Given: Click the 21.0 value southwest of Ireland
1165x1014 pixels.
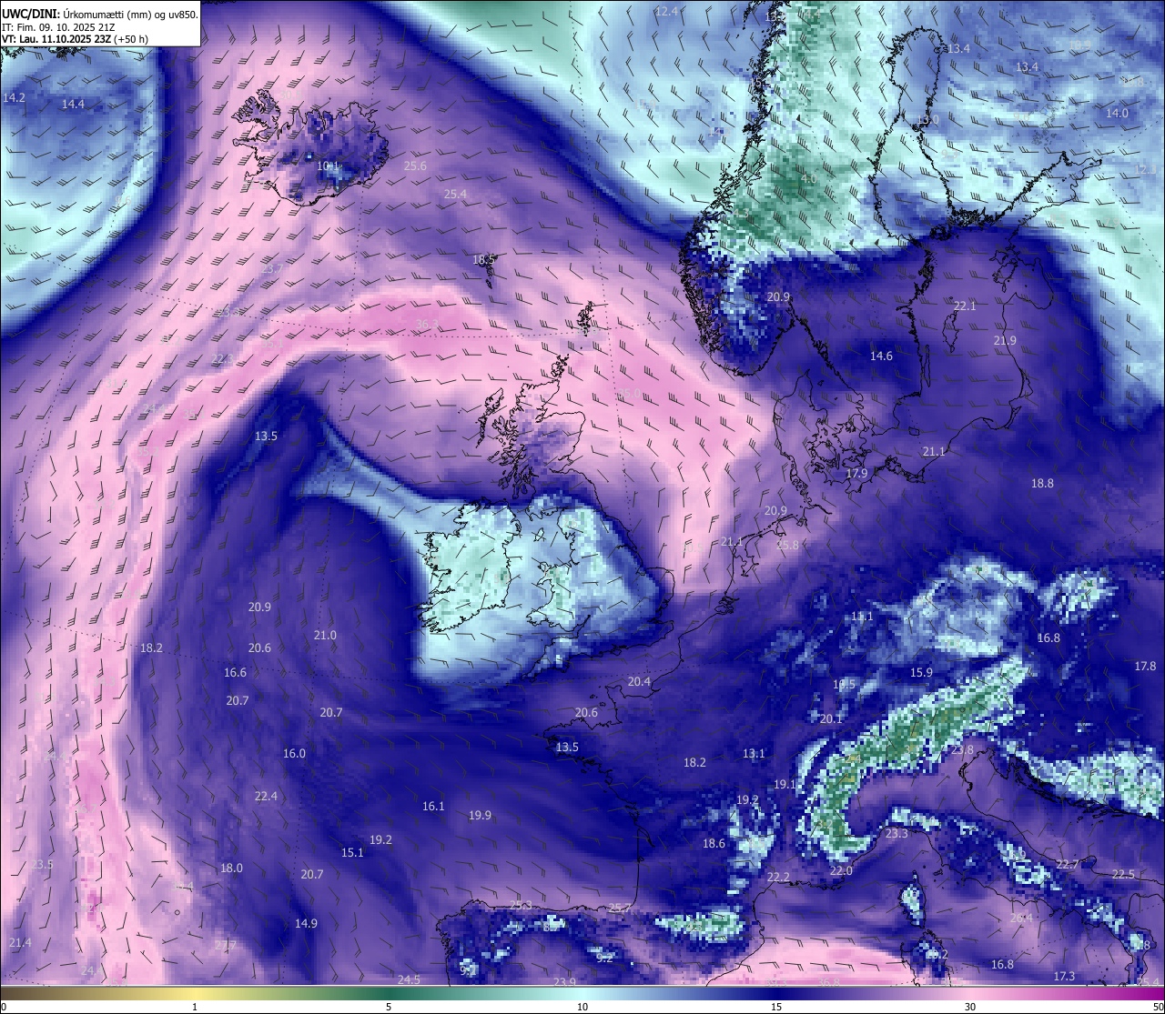Looking at the screenshot, I should tap(325, 636).
